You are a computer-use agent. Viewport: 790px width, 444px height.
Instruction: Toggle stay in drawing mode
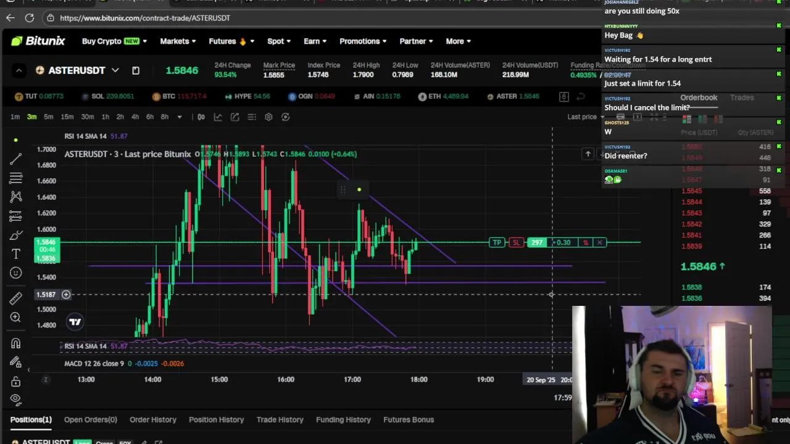[x=16, y=362]
